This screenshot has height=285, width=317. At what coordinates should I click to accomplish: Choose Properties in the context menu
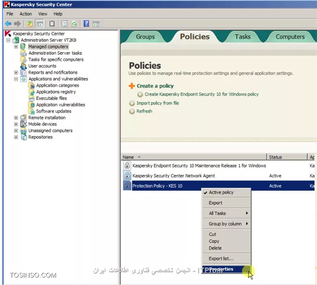tap(227, 269)
